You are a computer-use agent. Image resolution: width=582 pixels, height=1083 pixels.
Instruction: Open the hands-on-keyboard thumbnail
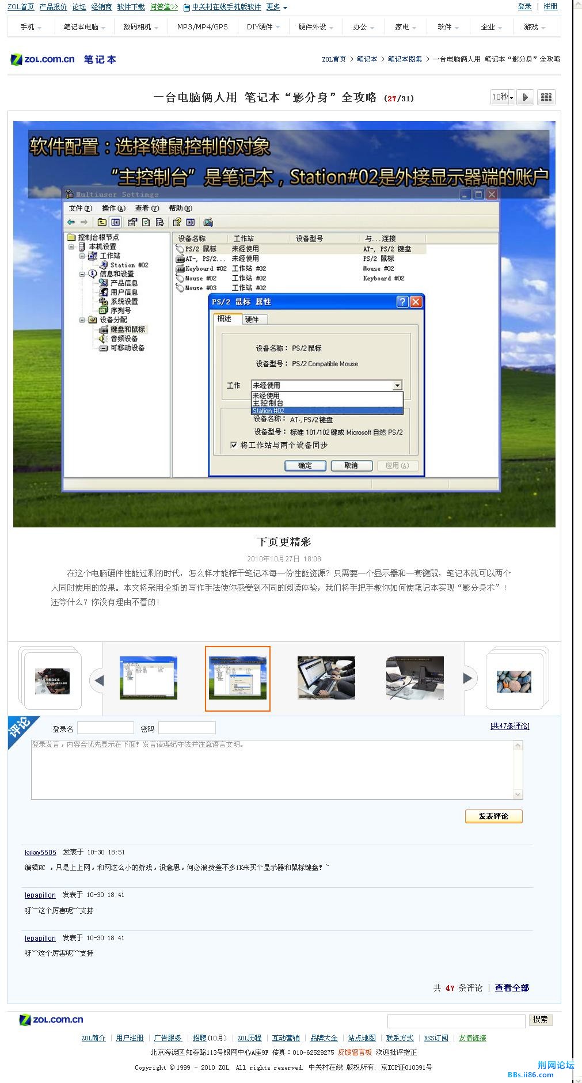tap(326, 678)
